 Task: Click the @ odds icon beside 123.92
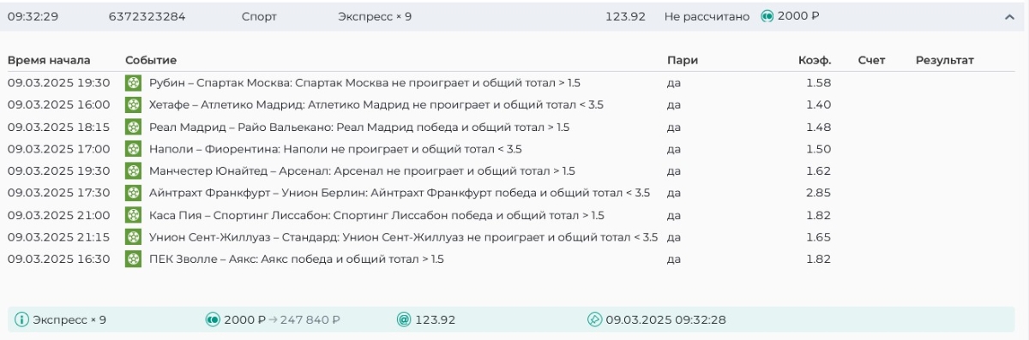(404, 319)
